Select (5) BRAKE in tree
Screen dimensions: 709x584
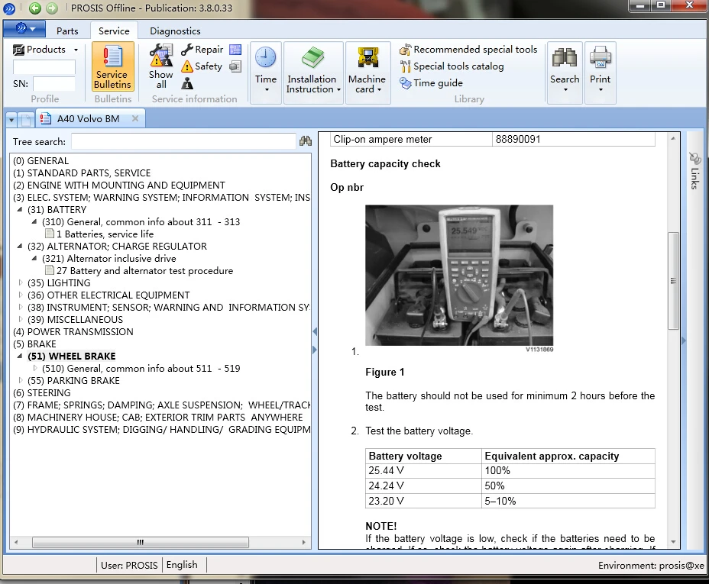34,344
